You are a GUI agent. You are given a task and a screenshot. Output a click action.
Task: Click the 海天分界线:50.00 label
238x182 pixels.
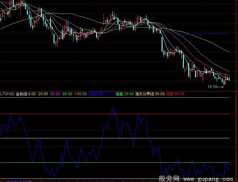[150, 94]
